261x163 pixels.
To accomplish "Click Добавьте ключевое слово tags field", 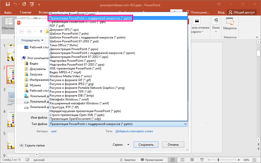I will (134, 131).
